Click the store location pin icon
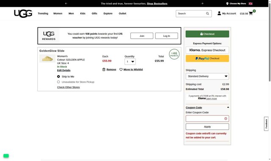 point(227,3)
